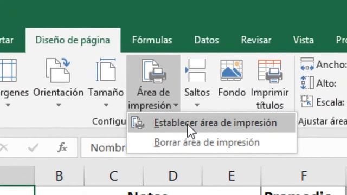Expand the Tamaño dropdown arrow
347x195 pixels.
106,105
